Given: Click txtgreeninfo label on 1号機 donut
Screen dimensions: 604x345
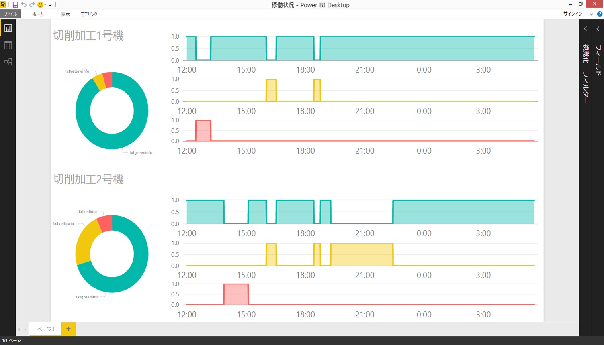Looking at the screenshot, I should (141, 153).
